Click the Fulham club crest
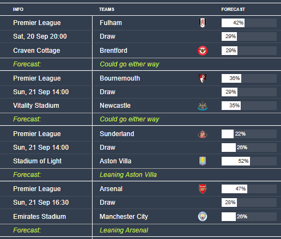Image resolution: width=281 pixels, height=239 pixels. 203,23
